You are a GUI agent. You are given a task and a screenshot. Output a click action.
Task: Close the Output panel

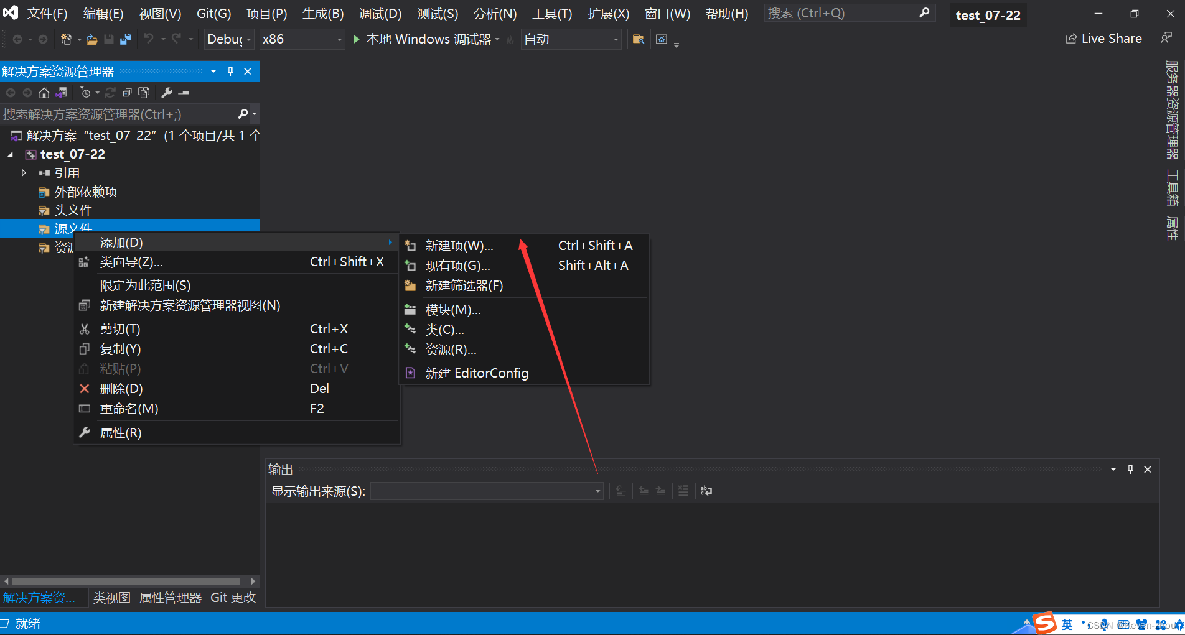point(1148,470)
